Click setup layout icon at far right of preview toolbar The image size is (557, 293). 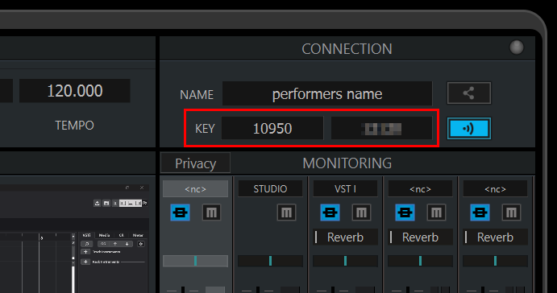pos(144,203)
